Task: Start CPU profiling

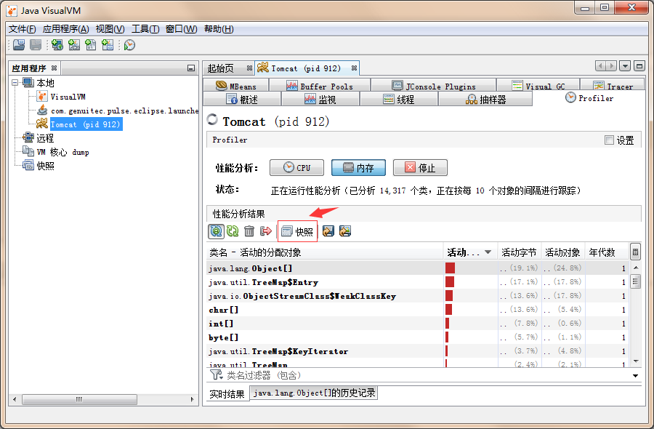Action: coord(297,168)
